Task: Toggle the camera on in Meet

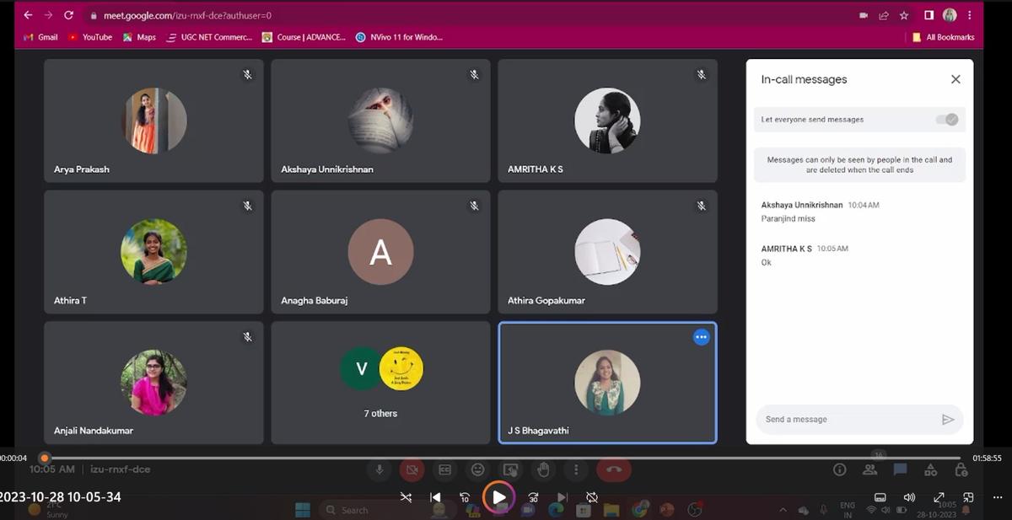Action: [x=412, y=469]
